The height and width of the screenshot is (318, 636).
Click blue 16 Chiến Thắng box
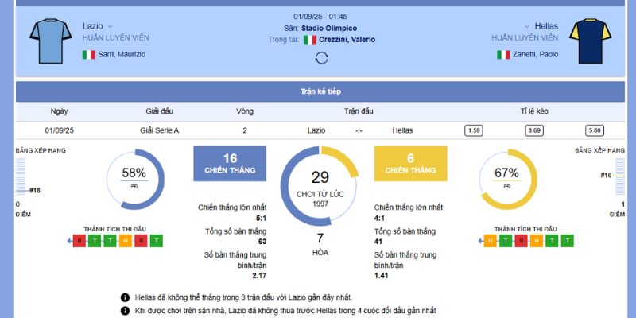(230, 164)
